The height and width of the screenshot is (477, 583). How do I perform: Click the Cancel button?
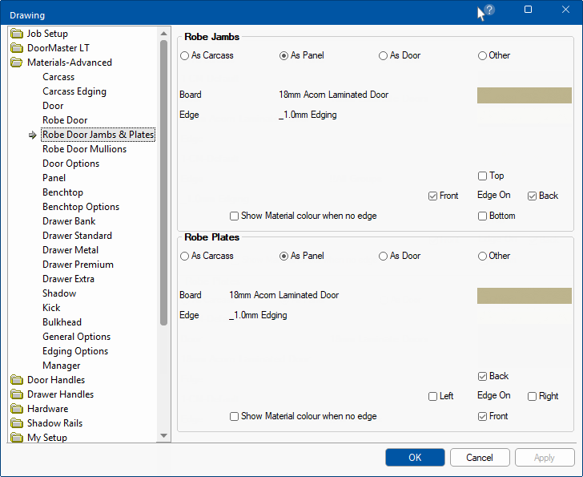pyautogui.click(x=480, y=458)
